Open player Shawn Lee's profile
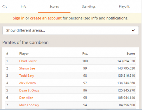Viewport: 142px width, 110px height. pyautogui.click(x=27, y=68)
